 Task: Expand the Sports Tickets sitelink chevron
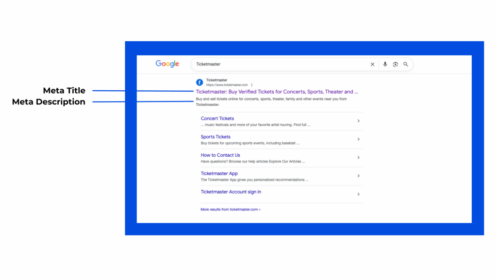(x=358, y=139)
